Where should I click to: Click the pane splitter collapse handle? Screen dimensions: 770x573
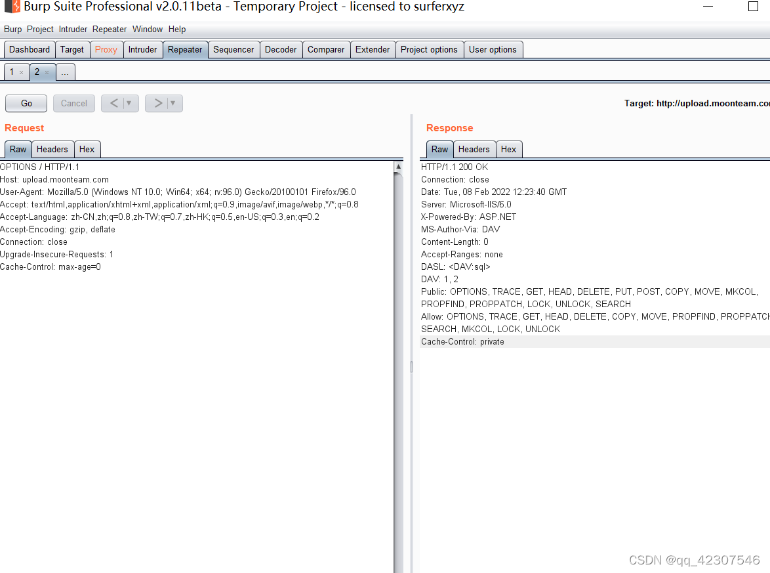click(411, 367)
